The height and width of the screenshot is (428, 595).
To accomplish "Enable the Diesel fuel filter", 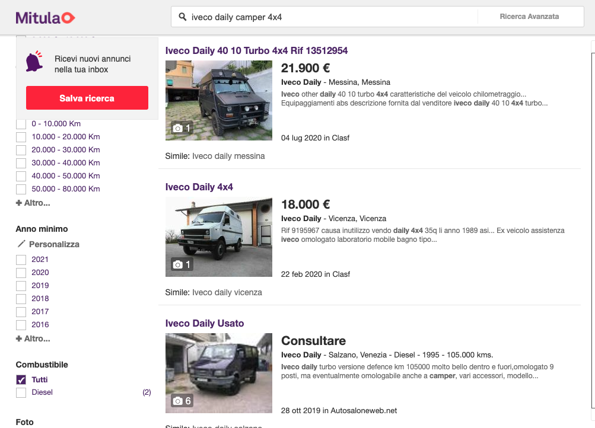I will coord(21,392).
